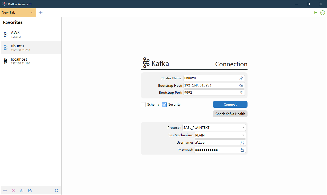327x195 pixels.
Task: Open the SaslMechanism dropdown
Action: click(x=243, y=135)
